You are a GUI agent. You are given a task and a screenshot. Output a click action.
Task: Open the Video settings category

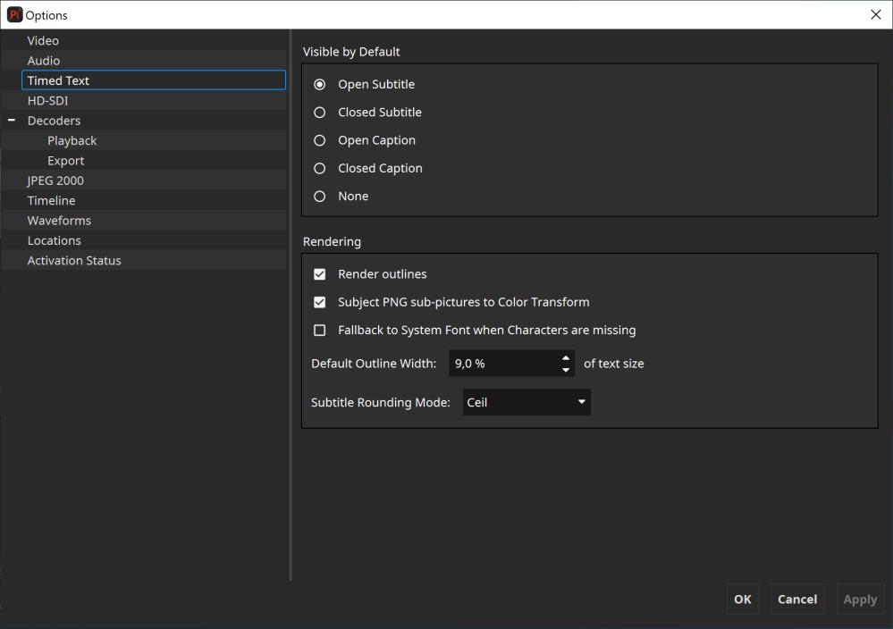pos(43,41)
